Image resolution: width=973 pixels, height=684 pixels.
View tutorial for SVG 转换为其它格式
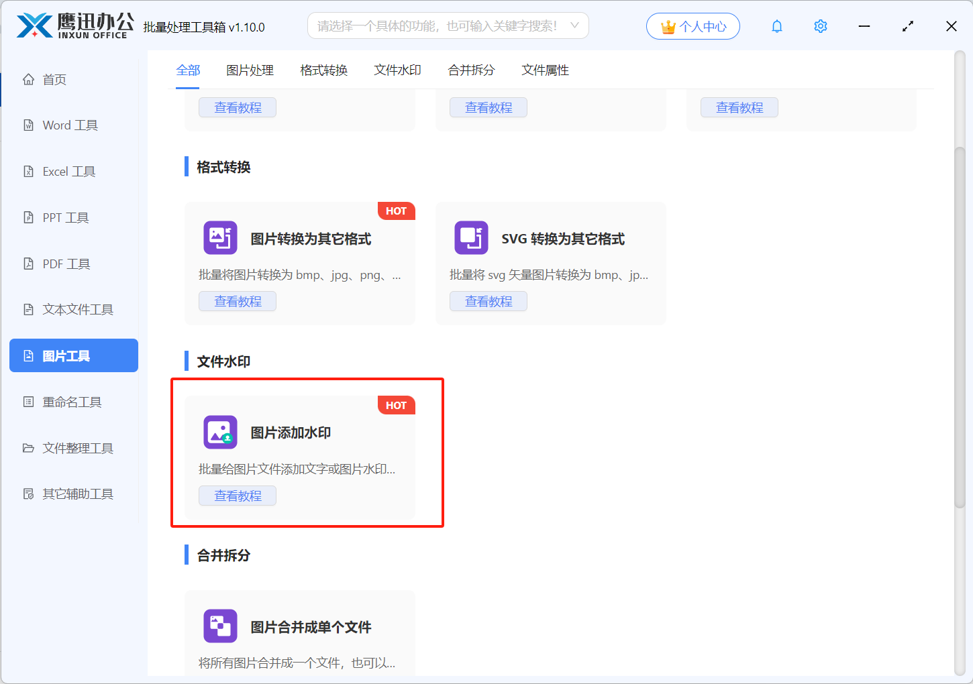(x=489, y=301)
